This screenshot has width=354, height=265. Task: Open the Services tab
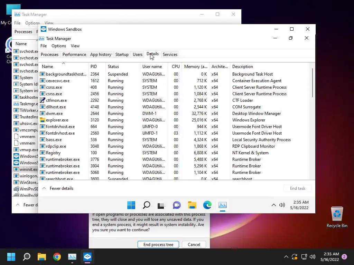170,55
